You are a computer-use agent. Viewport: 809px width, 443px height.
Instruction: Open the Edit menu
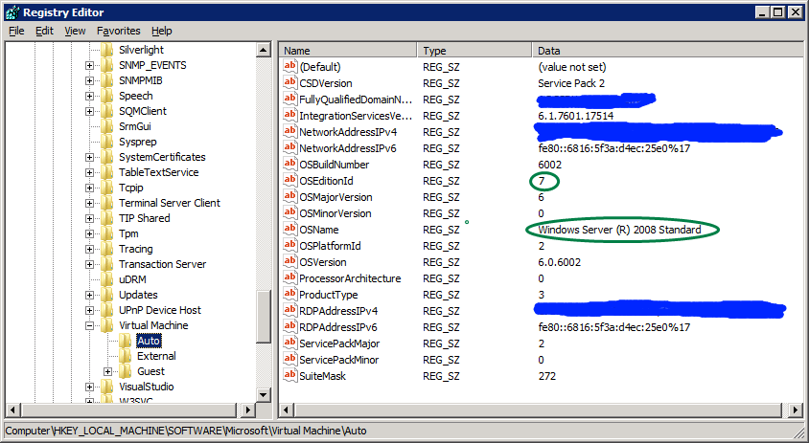[44, 31]
